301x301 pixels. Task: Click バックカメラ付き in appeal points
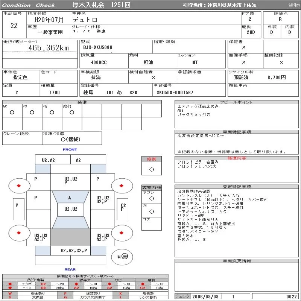194,115
